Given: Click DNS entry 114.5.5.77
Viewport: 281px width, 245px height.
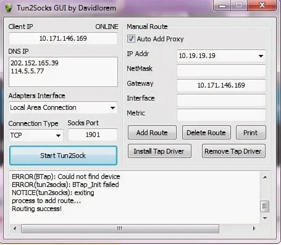Looking at the screenshot, I should click(x=27, y=71).
